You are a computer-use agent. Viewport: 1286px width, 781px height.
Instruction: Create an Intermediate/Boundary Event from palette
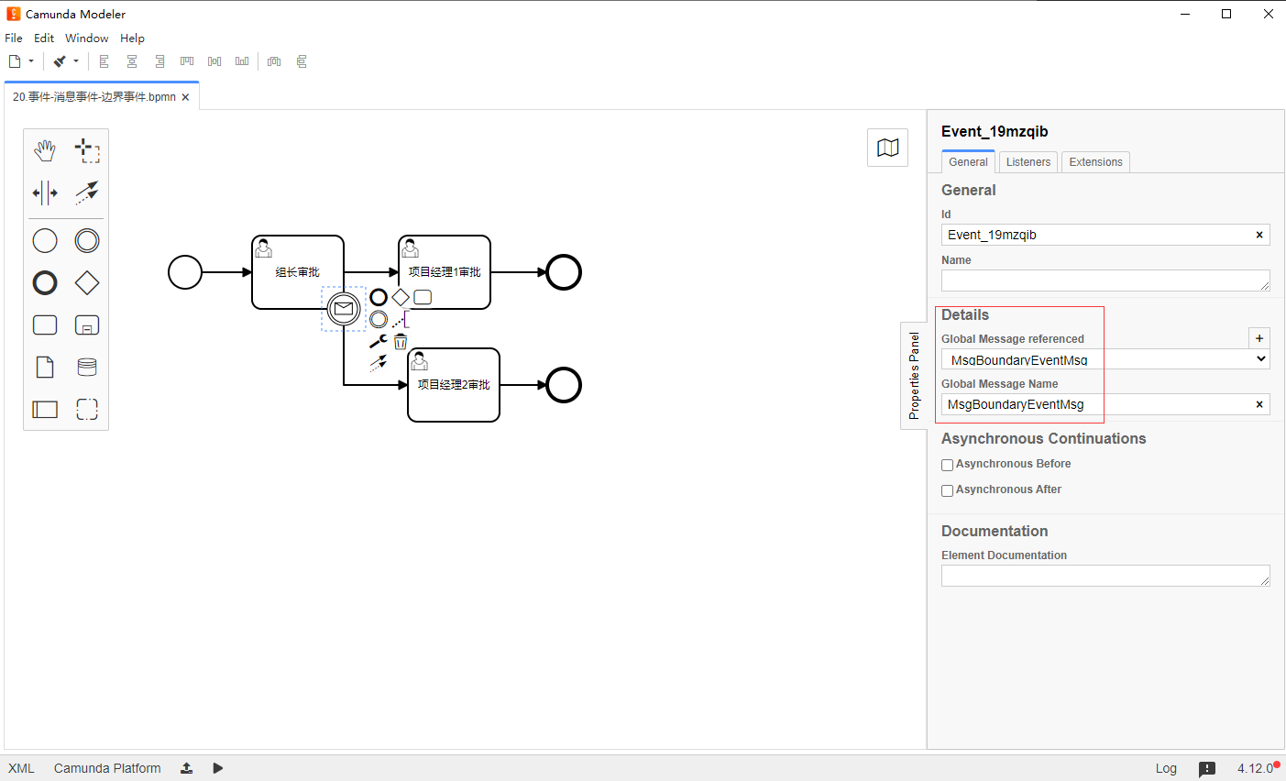(87, 241)
